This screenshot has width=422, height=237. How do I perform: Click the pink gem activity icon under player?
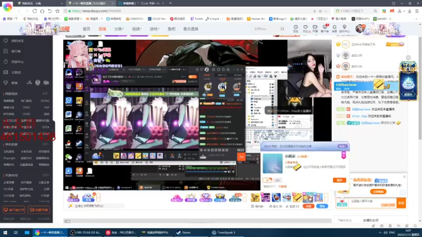point(177,197)
